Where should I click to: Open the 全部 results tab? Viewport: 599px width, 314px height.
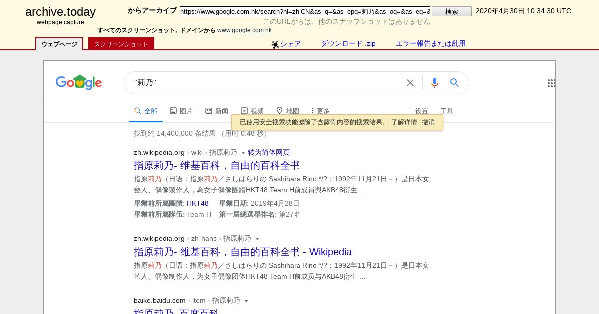coord(146,111)
